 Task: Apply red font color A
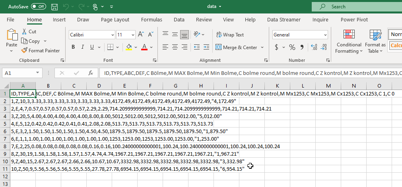tap(144, 47)
